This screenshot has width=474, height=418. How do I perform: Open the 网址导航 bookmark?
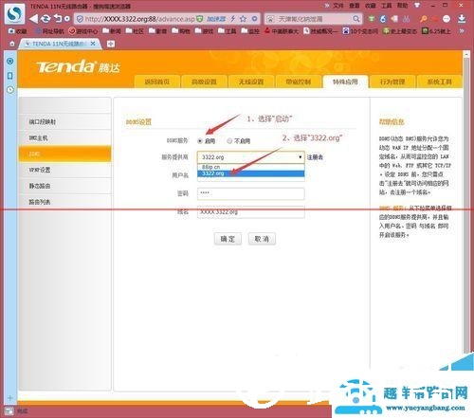point(49,31)
